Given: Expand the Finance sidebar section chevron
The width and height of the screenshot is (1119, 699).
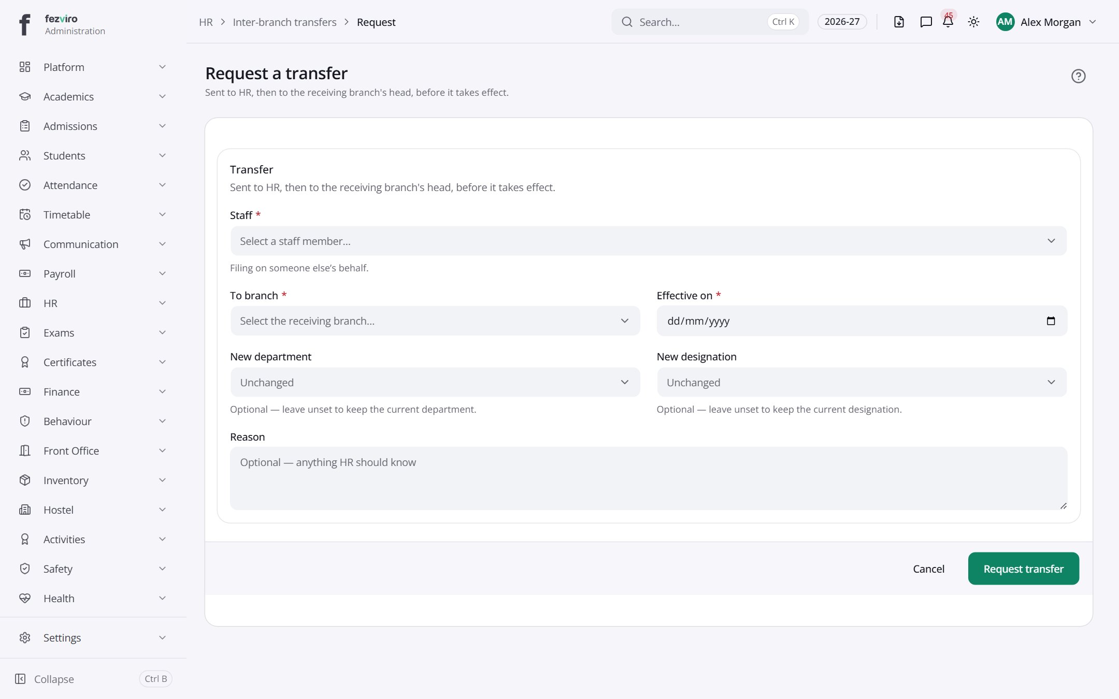Looking at the screenshot, I should [x=162, y=391].
